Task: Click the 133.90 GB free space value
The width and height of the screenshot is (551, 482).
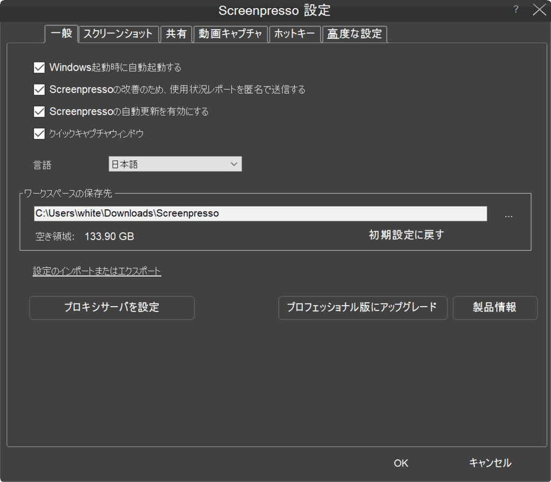Action: pos(109,237)
